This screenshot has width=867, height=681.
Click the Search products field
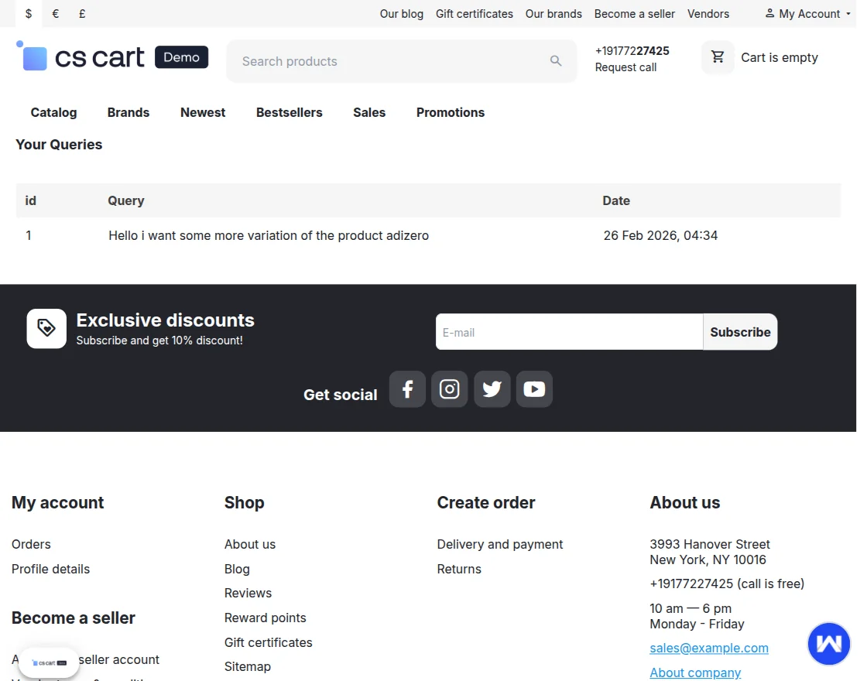click(387, 61)
